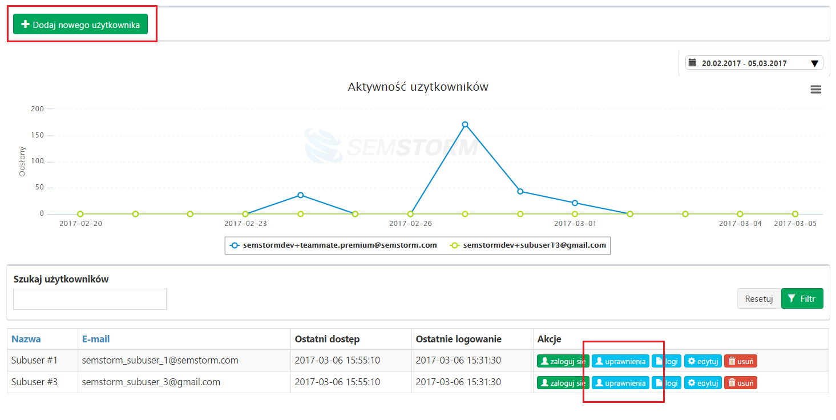Viewport: 836px width, 420px height.
Task: Click 'zaloguj się' for Subuser #3
Action: 563,383
